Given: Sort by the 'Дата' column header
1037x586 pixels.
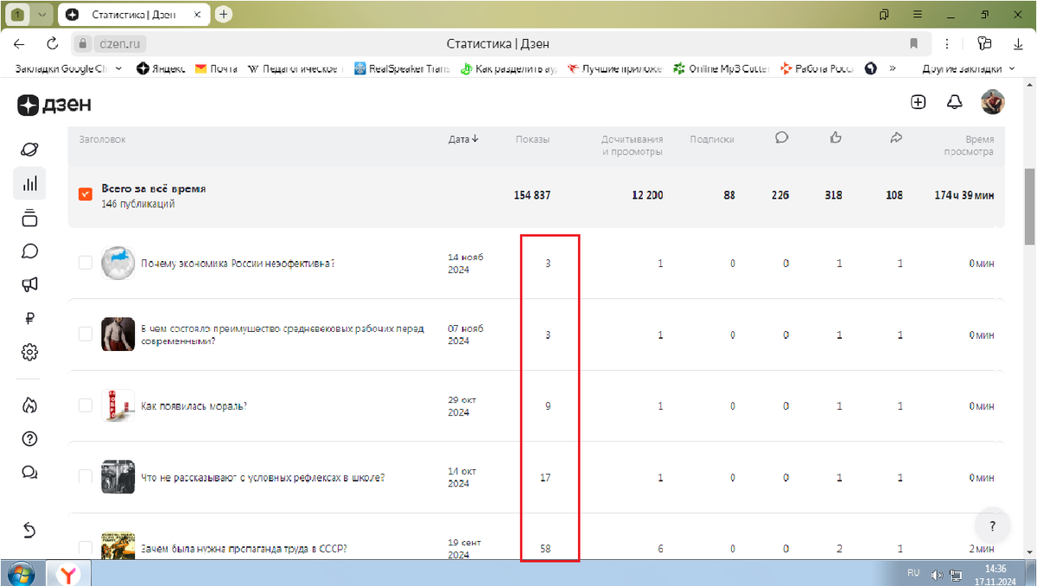Looking at the screenshot, I should (463, 139).
